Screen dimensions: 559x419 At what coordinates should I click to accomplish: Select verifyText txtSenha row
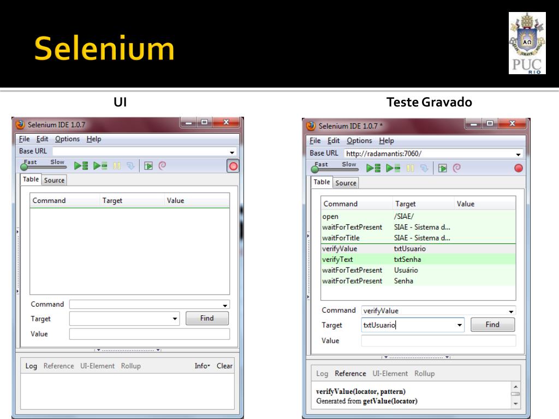click(418, 259)
